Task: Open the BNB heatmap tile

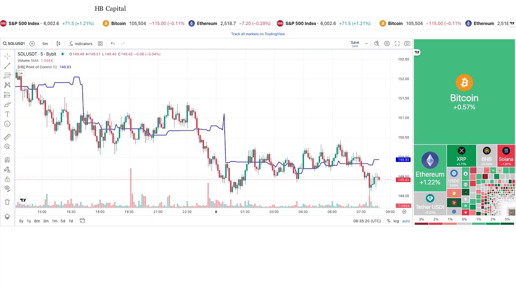Action: 487,156
